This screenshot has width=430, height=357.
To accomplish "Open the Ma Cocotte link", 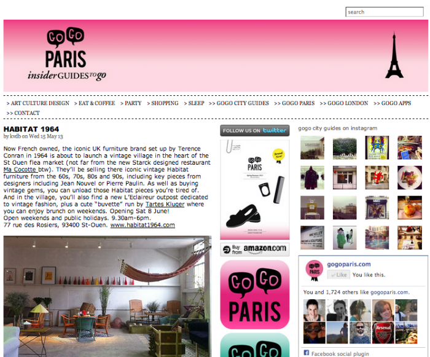I will [20, 170].
